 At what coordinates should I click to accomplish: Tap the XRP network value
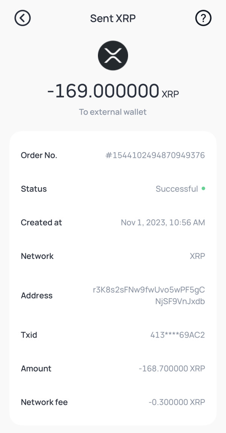[x=197, y=256]
